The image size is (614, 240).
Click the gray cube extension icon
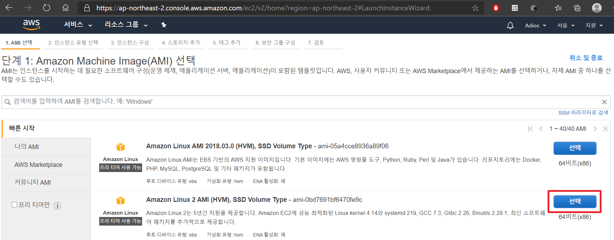point(534,8)
